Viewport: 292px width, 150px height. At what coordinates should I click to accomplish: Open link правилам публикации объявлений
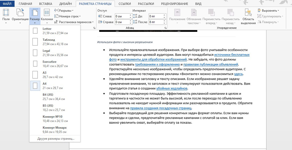pyautogui.click(x=211, y=64)
